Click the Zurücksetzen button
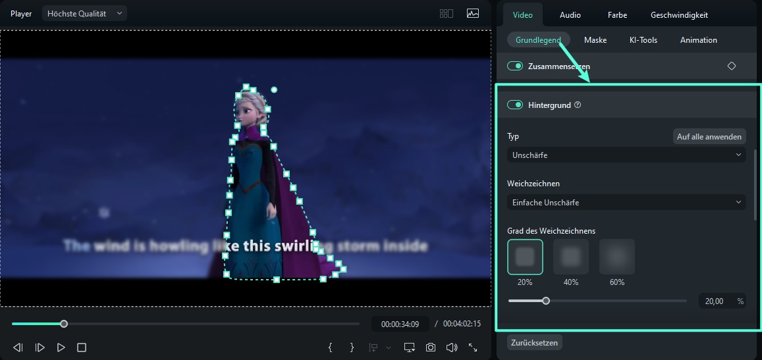This screenshot has height=360, width=762. tap(534, 342)
